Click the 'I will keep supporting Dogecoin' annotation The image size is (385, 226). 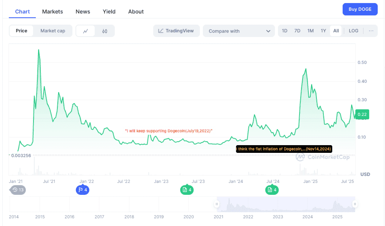coord(169,131)
